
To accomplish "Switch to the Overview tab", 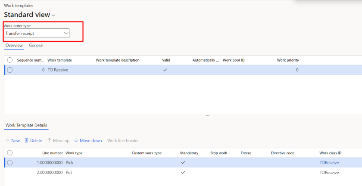I will [x=14, y=45].
